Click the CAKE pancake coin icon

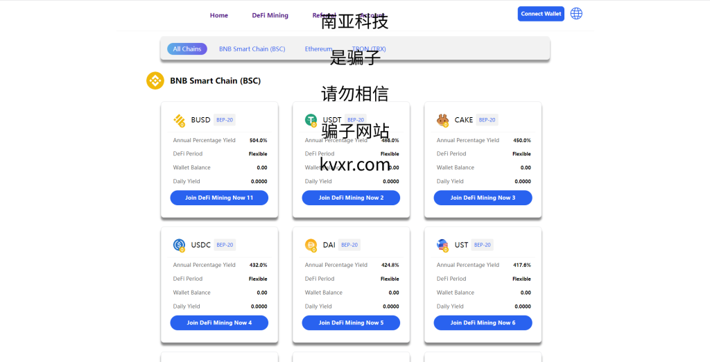pyautogui.click(x=442, y=120)
